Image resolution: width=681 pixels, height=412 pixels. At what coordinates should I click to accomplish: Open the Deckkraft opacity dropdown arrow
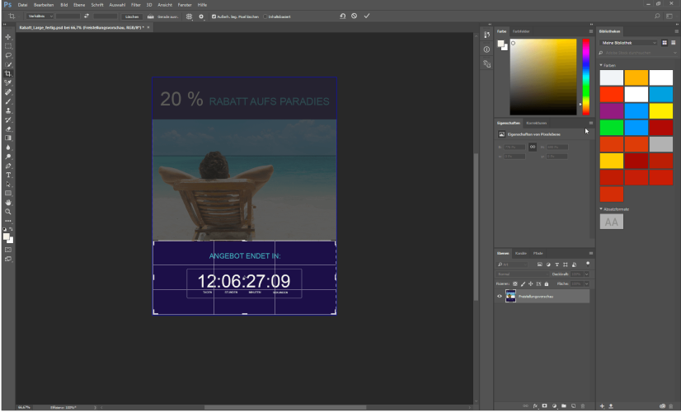click(586, 274)
